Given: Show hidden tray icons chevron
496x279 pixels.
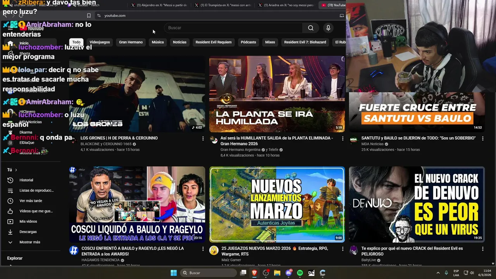Looking at the screenshot, I should pos(438,273).
